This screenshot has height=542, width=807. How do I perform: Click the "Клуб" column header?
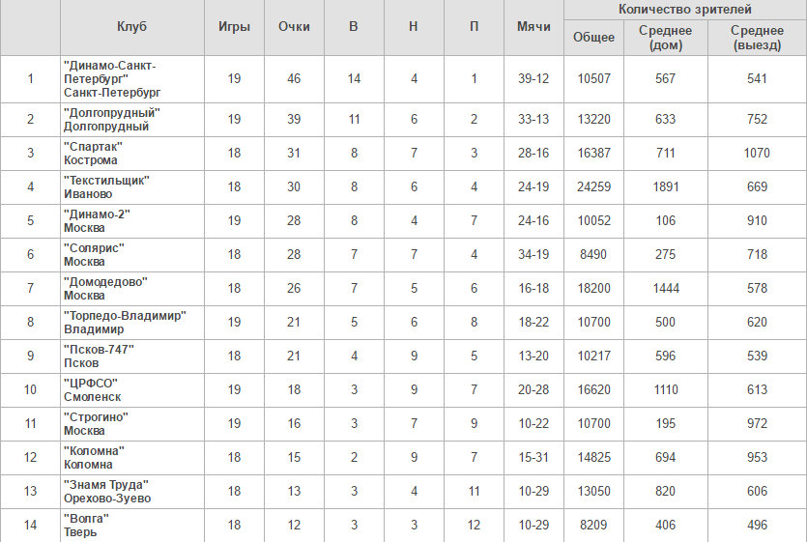[131, 27]
